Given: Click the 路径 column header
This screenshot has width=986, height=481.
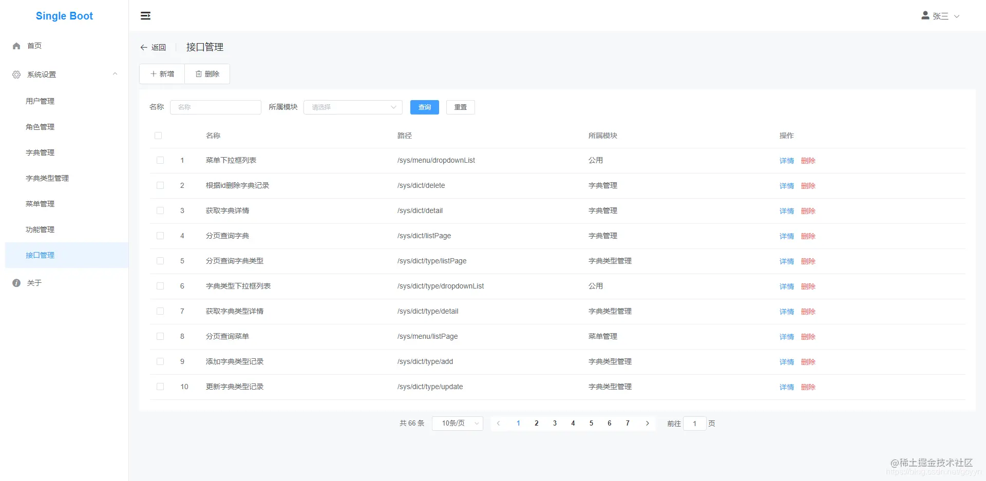Looking at the screenshot, I should pyautogui.click(x=404, y=136).
